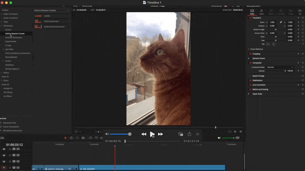Add keyframe for Zoom parameter
The height and width of the screenshot is (171, 305).
tap(299, 22)
